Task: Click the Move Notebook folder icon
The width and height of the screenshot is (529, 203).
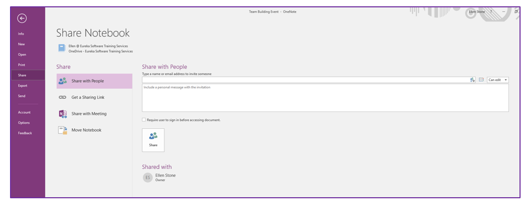Action: pyautogui.click(x=62, y=130)
